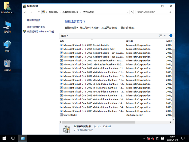This screenshot has height=142, width=189.
Task: Select Visual C++ 2012 x64 Additional Runtime
Action: [115, 68]
